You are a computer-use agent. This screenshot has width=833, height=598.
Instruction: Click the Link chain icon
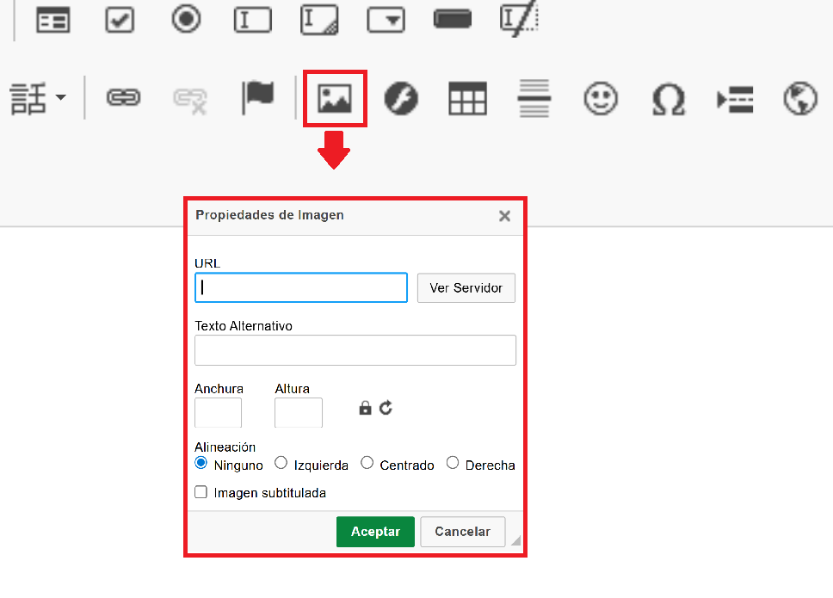(123, 98)
